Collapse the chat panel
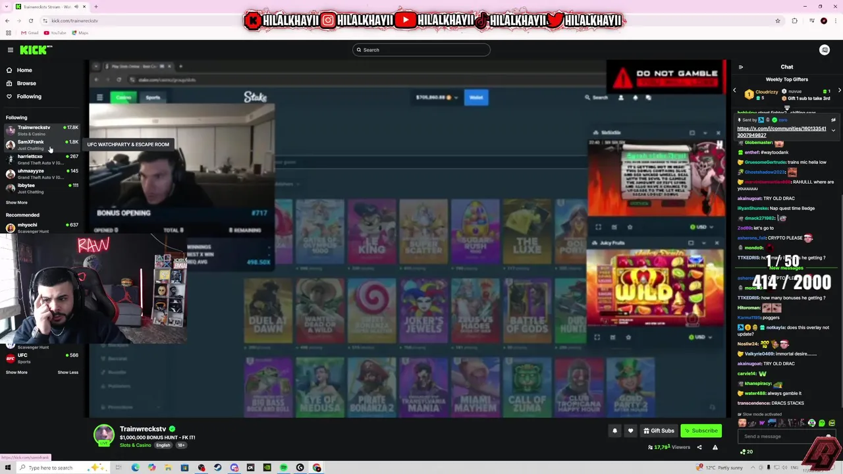The width and height of the screenshot is (843, 474). (741, 67)
